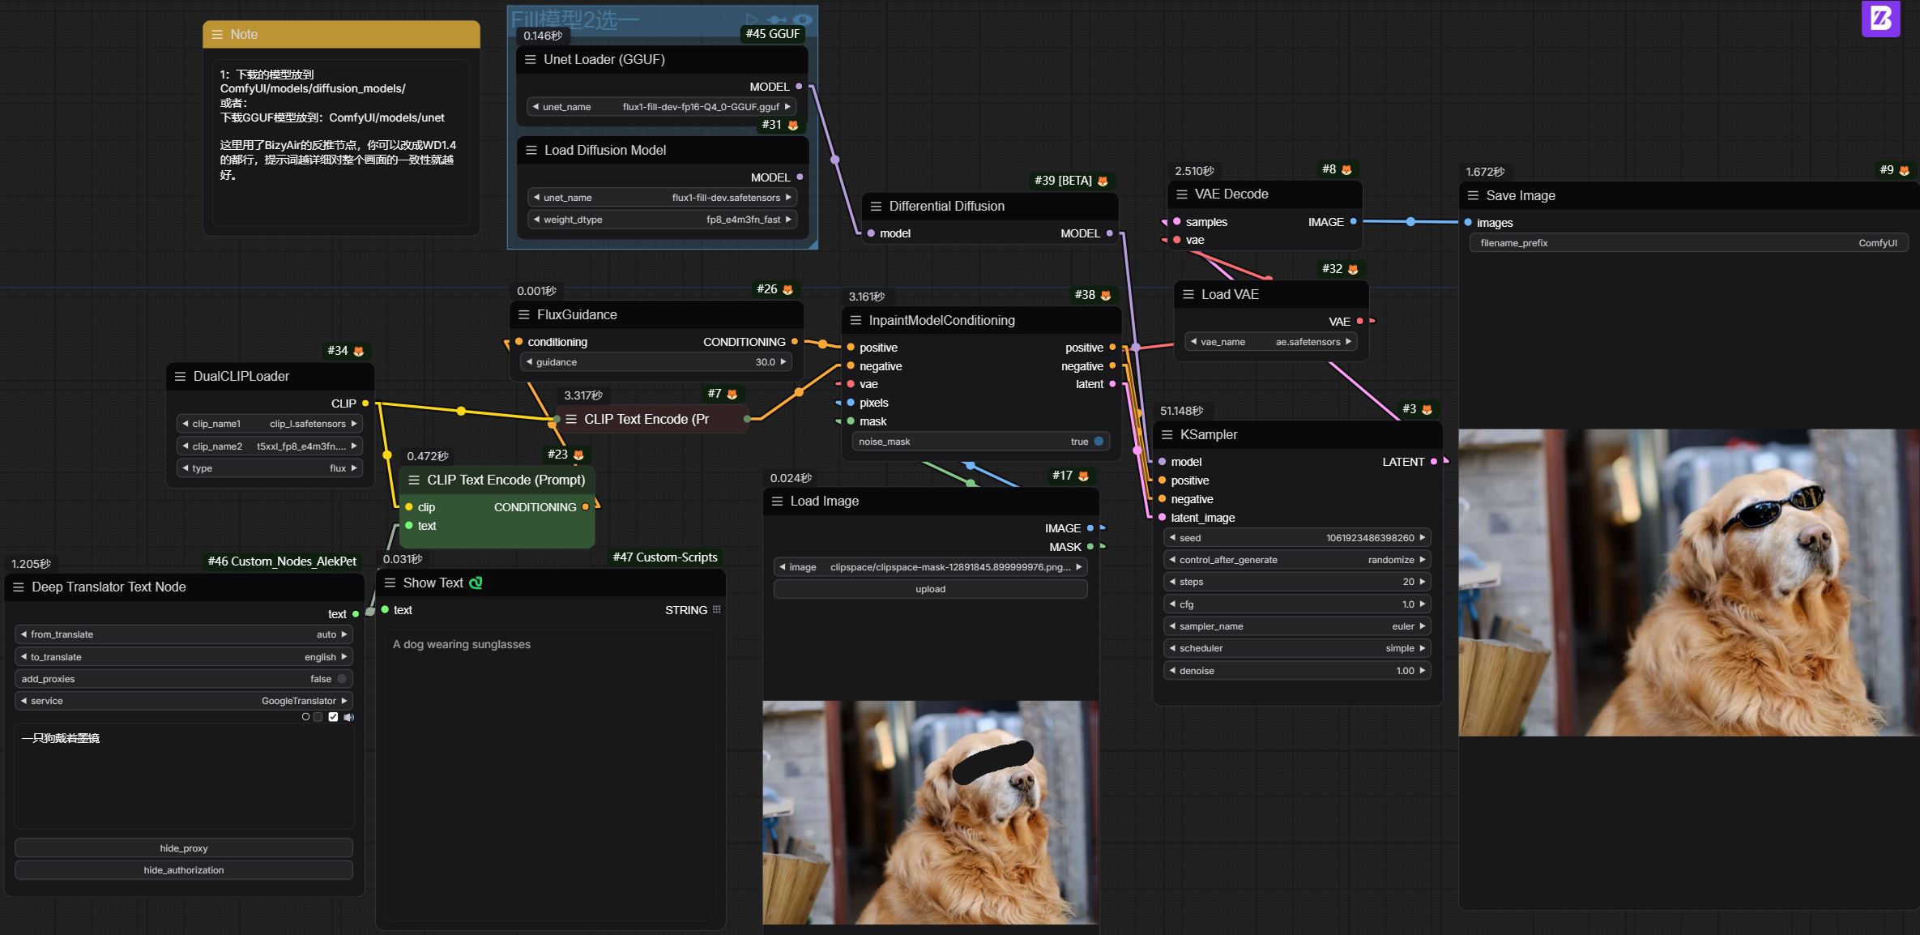1920x935 pixels.
Task: Click the BizyAir logo in the top-right corner
Action: click(1880, 19)
